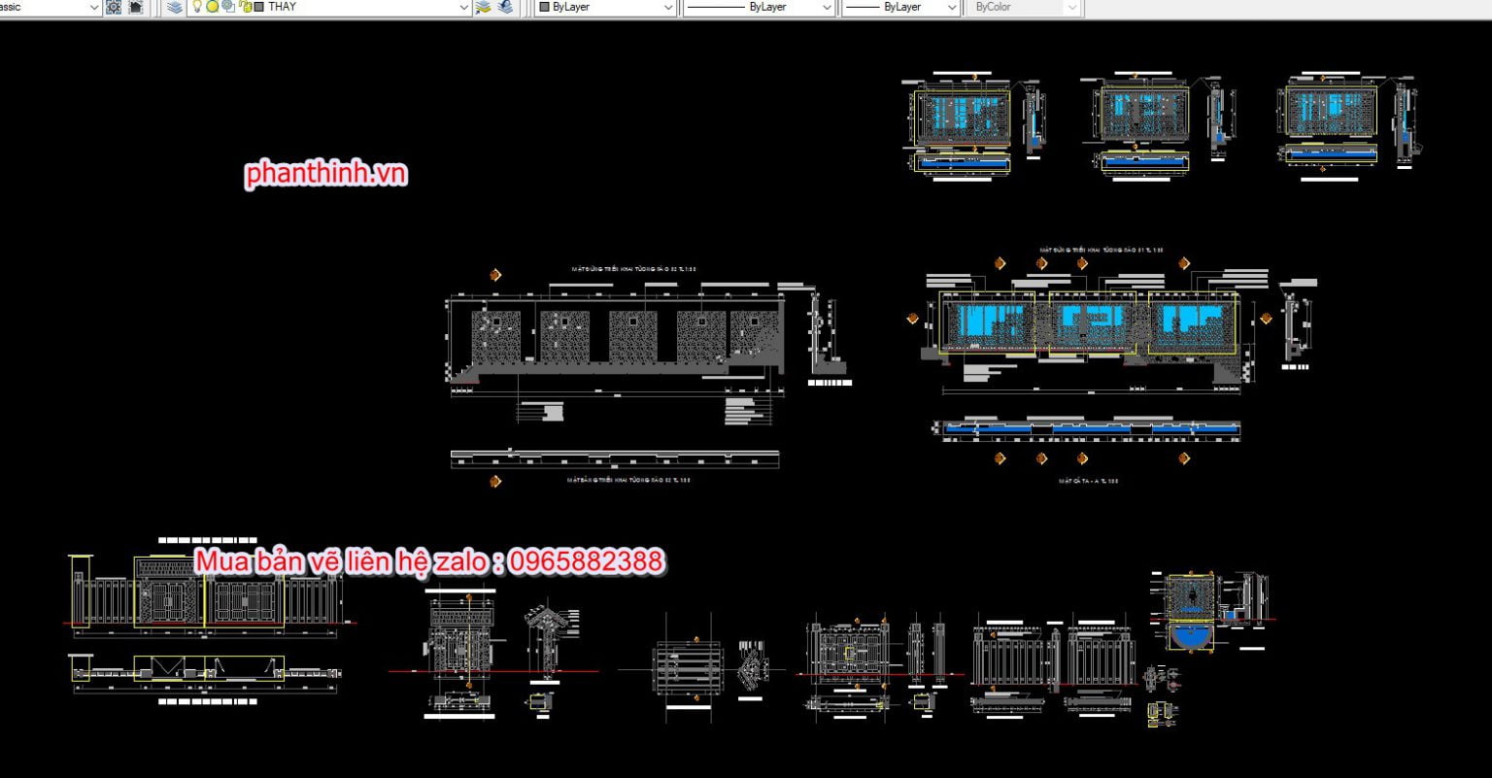Toggle freeze sun icon for THAY layer
The width and height of the screenshot is (1492, 778).
tap(212, 7)
